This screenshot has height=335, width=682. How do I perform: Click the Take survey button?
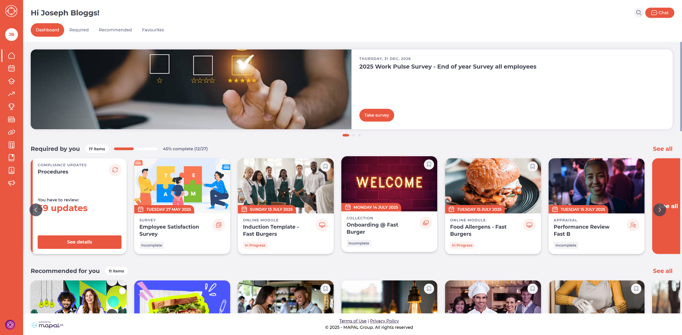point(376,115)
